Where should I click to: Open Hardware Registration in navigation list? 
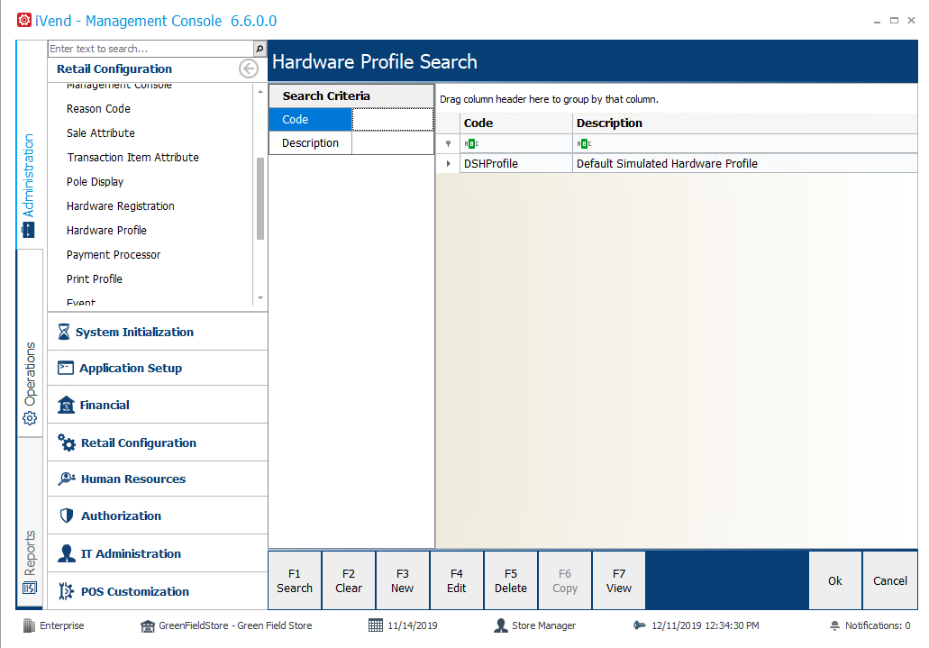click(x=120, y=206)
